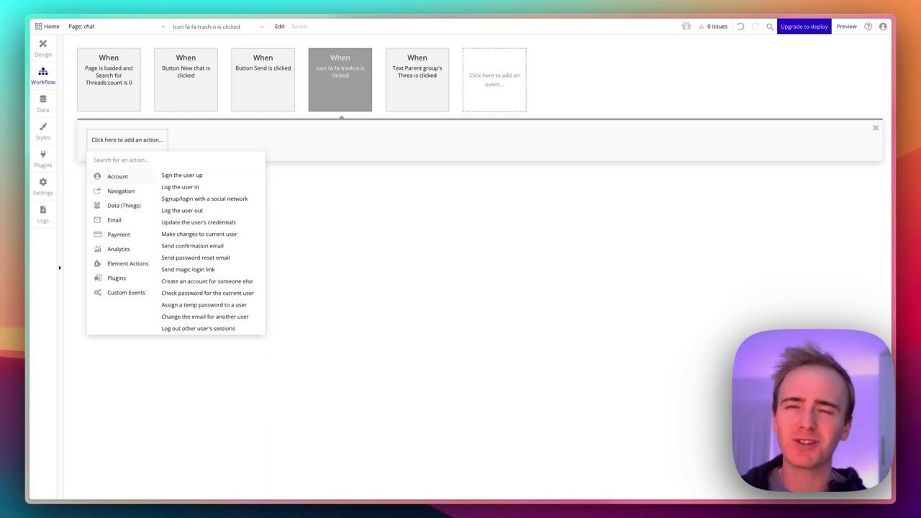Open the Data tab in sidebar

point(42,104)
